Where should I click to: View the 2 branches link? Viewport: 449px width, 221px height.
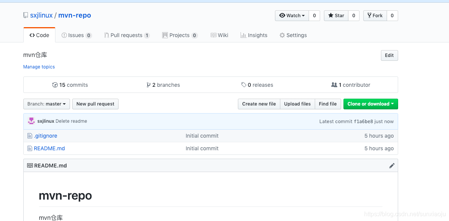(163, 85)
